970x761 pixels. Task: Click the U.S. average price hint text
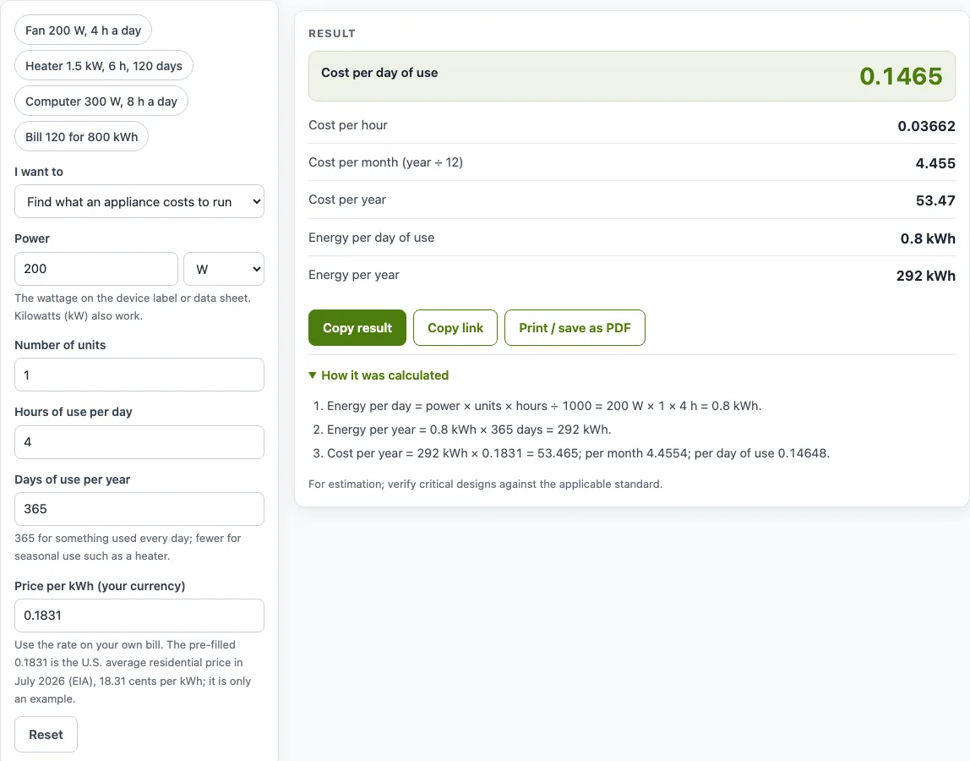(x=133, y=671)
